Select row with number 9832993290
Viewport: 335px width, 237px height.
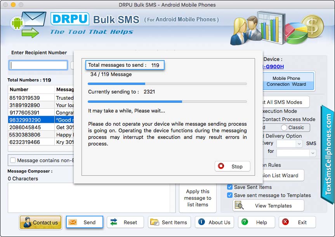point(31,120)
